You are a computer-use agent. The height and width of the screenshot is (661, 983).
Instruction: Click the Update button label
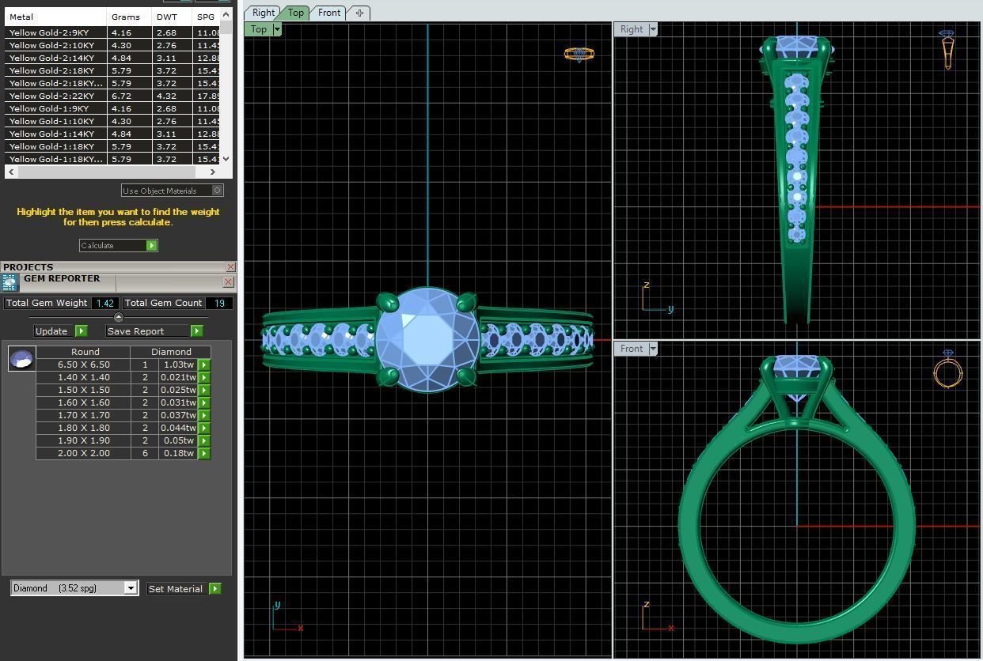coord(51,331)
